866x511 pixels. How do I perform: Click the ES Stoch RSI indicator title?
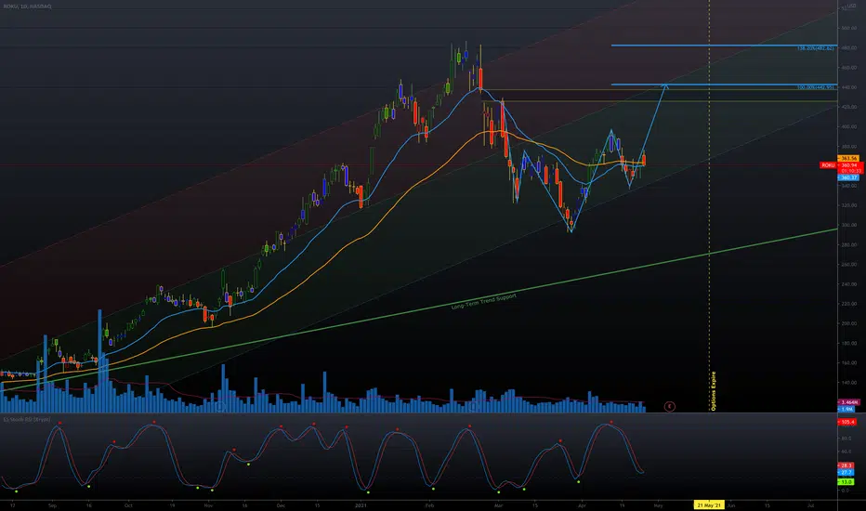point(27,419)
